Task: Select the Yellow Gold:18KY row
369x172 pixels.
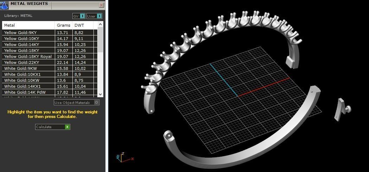Action: click(50, 51)
